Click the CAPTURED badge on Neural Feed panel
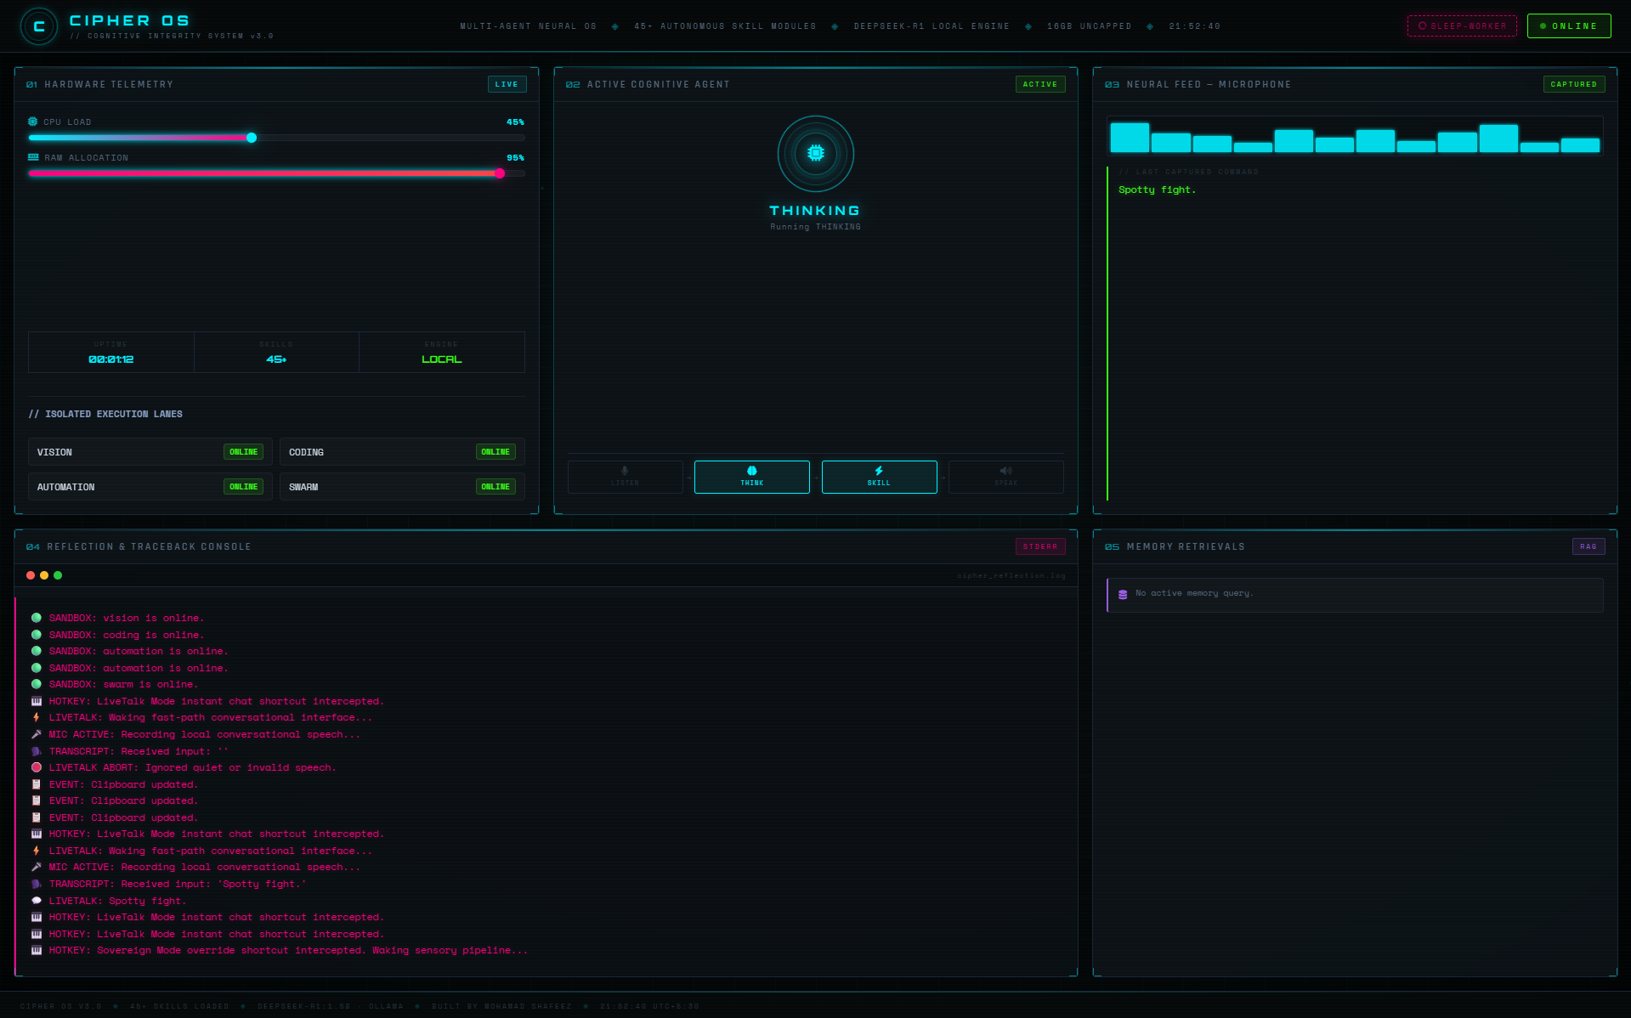This screenshot has width=1631, height=1018. pyautogui.click(x=1574, y=84)
